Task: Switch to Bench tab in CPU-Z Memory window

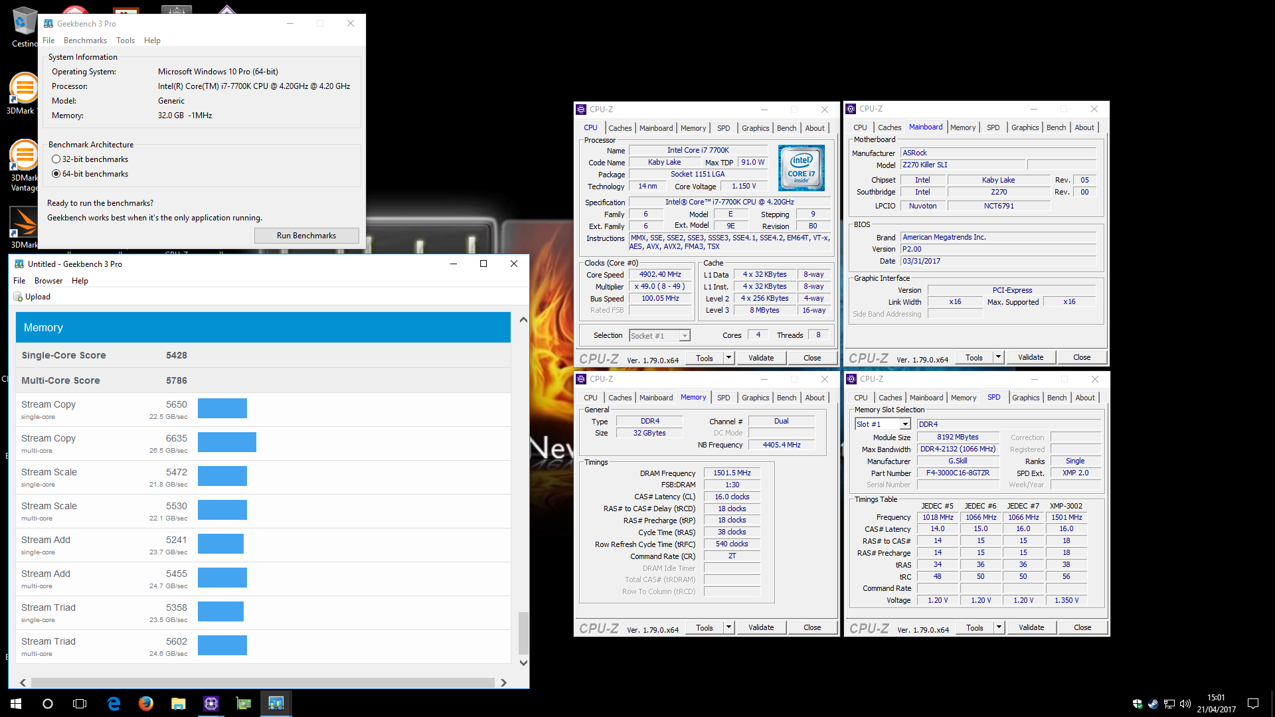Action: [x=786, y=398]
